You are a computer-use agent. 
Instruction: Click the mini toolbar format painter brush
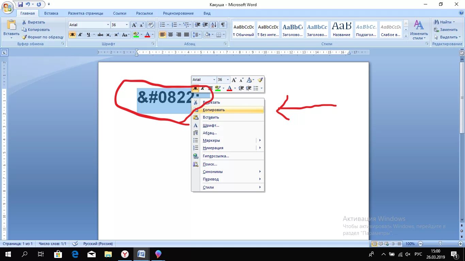click(260, 80)
